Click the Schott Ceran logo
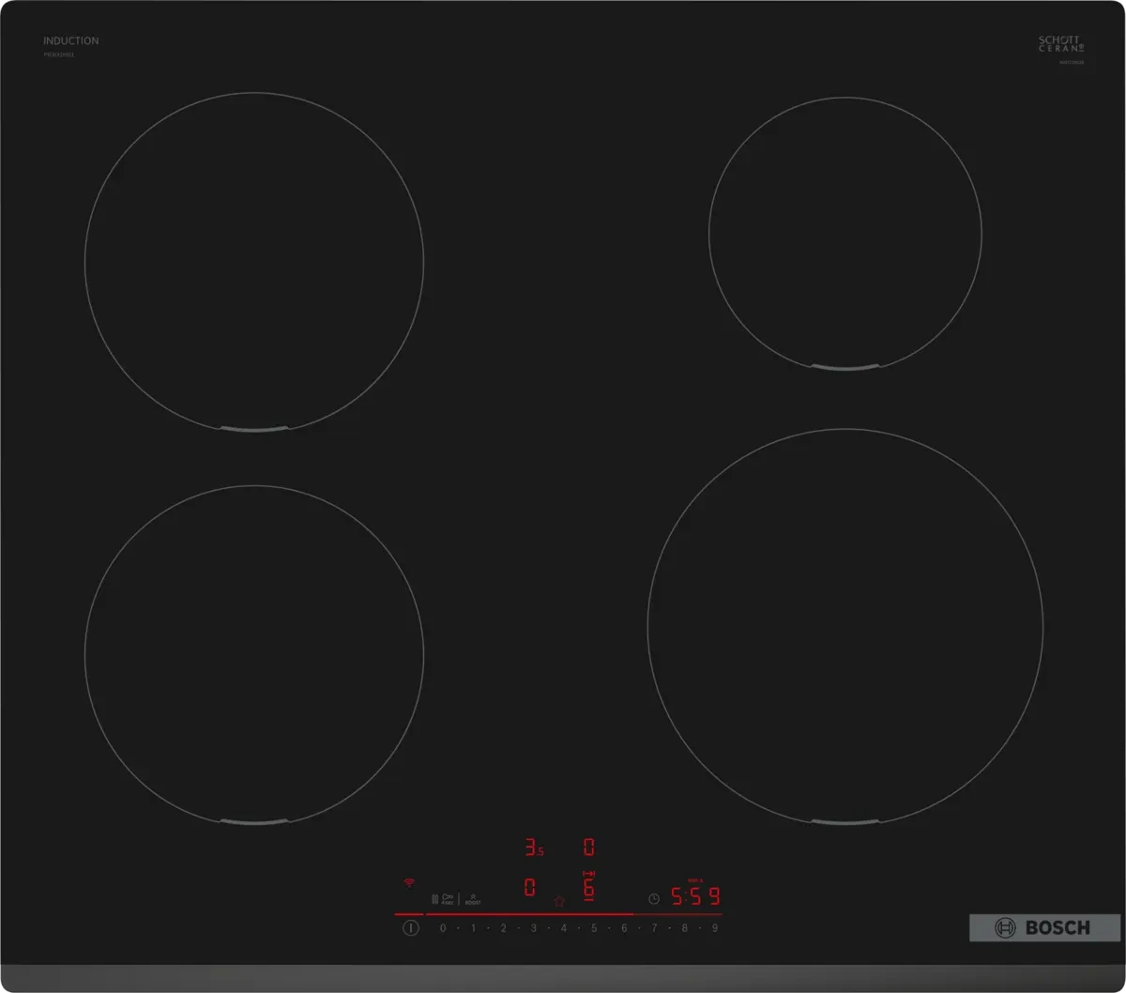This screenshot has width=1126, height=993. tap(1060, 44)
